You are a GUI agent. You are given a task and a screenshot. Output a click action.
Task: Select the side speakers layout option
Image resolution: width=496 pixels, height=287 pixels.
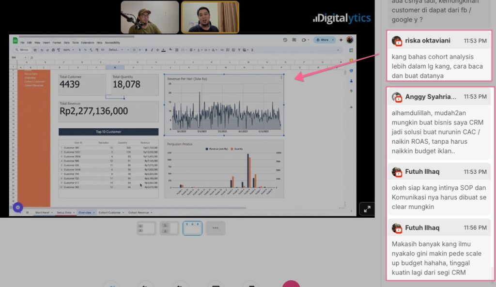pyautogui.click(x=170, y=228)
